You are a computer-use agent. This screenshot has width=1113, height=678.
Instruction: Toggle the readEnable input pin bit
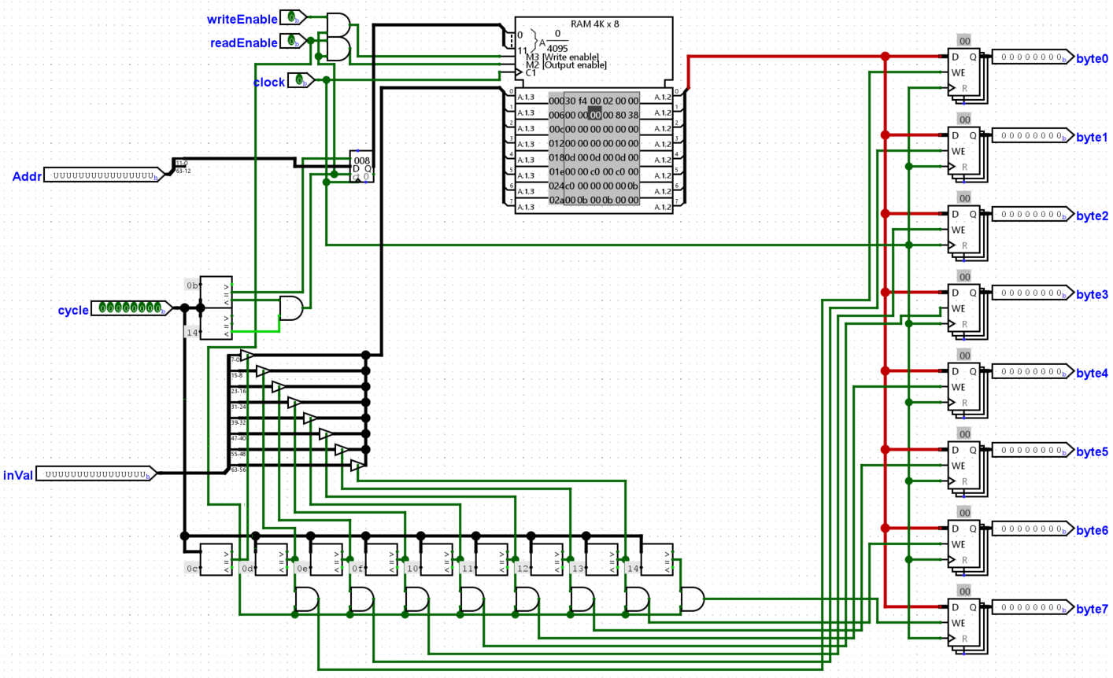tap(293, 41)
